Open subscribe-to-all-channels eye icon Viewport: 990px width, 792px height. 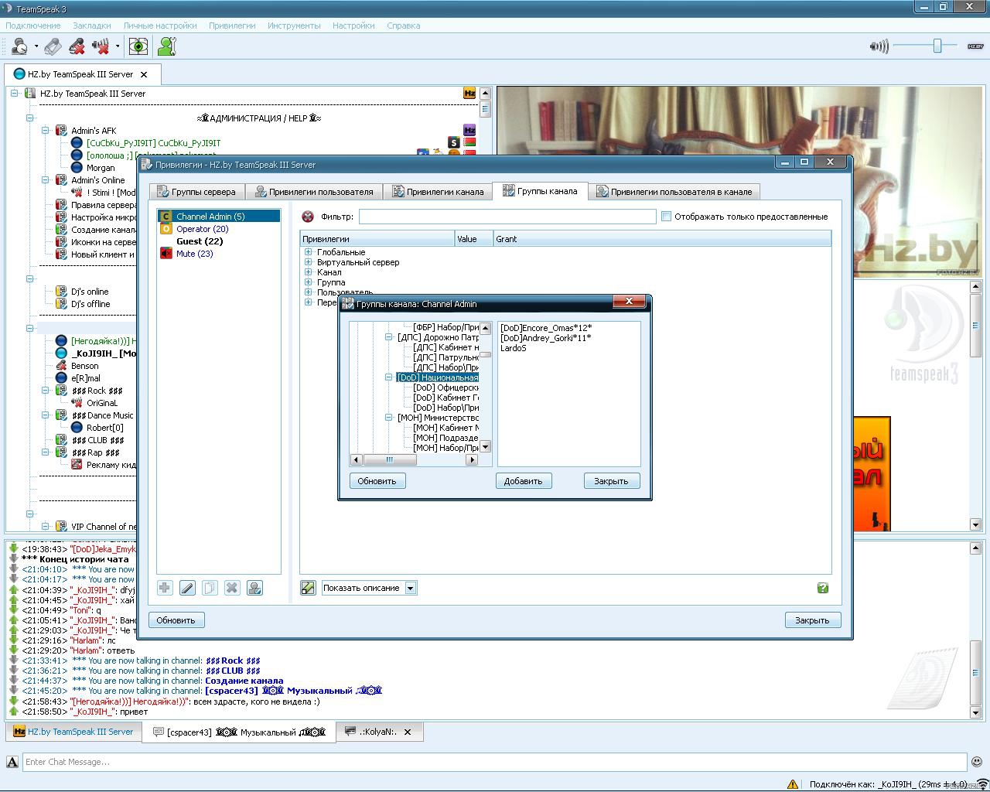coord(138,46)
